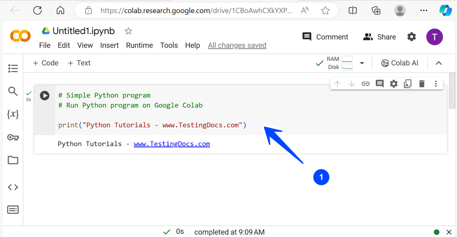Open the Share dialog
This screenshot has width=457, height=237.
coord(379,37)
